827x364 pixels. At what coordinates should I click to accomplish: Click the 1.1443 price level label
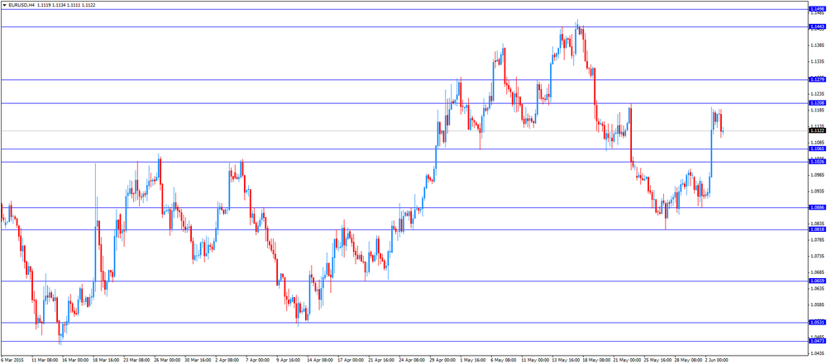(x=816, y=27)
